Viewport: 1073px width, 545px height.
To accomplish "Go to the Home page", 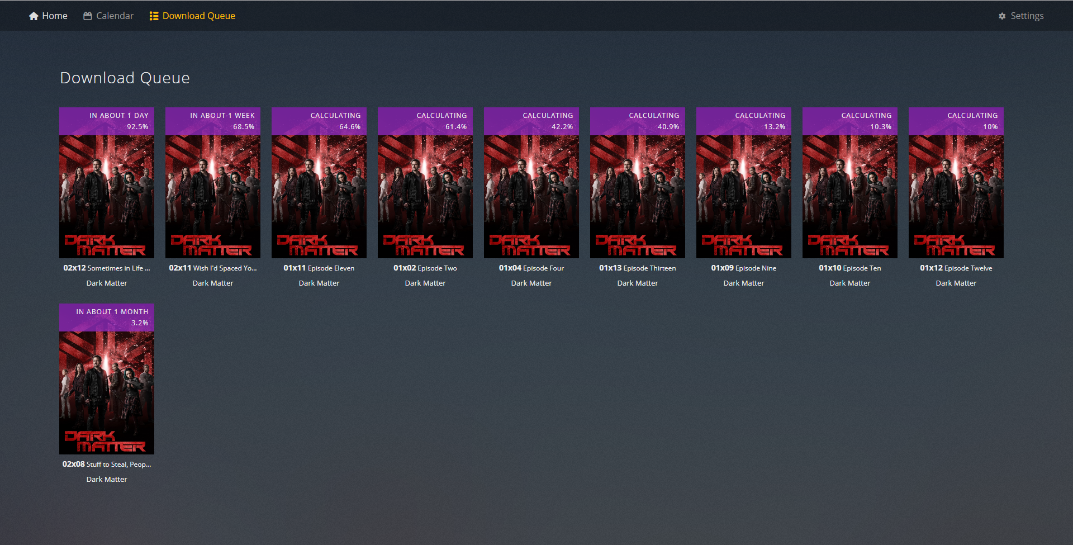I will (54, 16).
